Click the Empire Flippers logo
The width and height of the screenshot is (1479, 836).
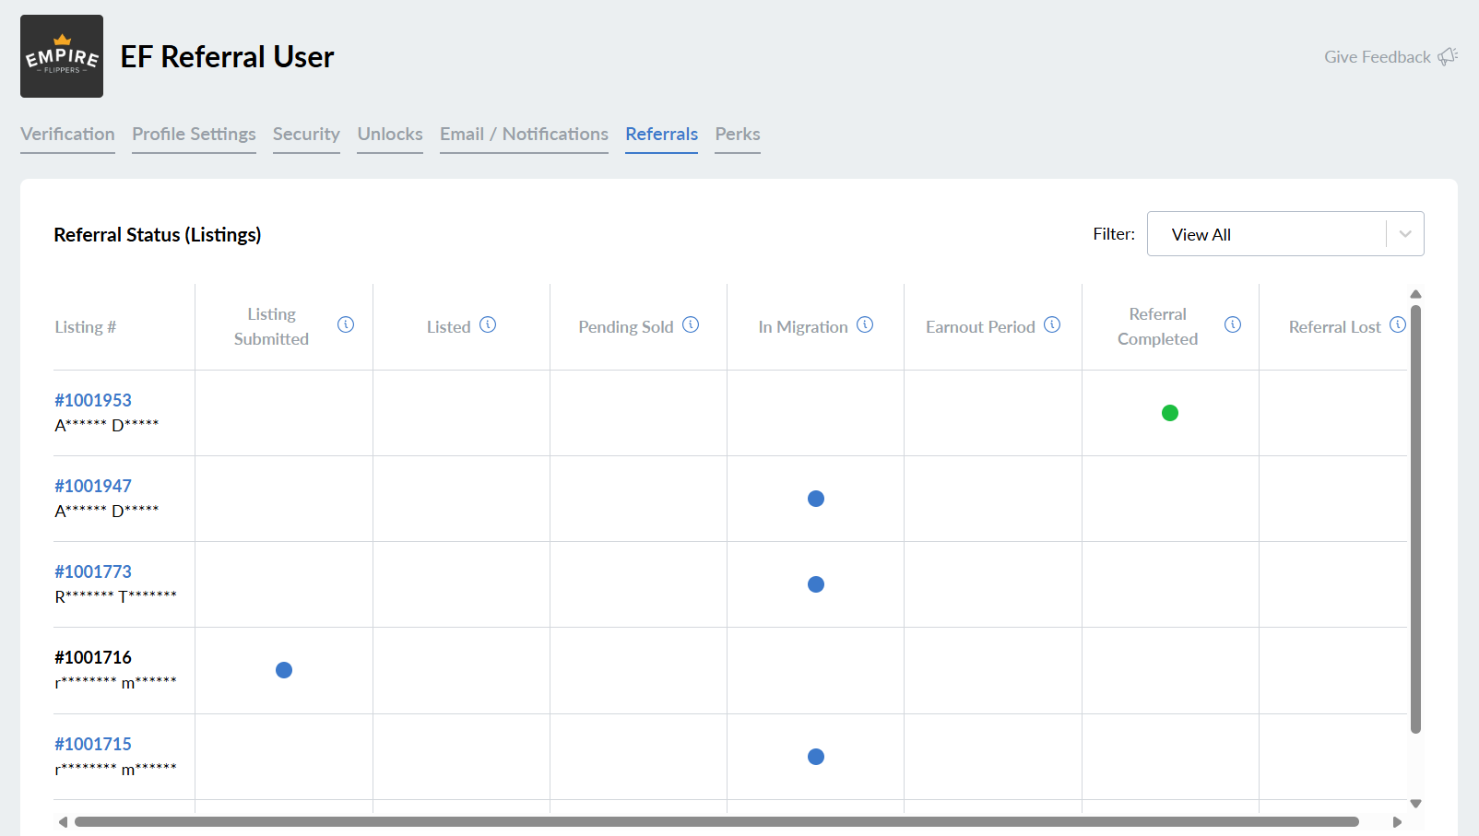point(62,56)
